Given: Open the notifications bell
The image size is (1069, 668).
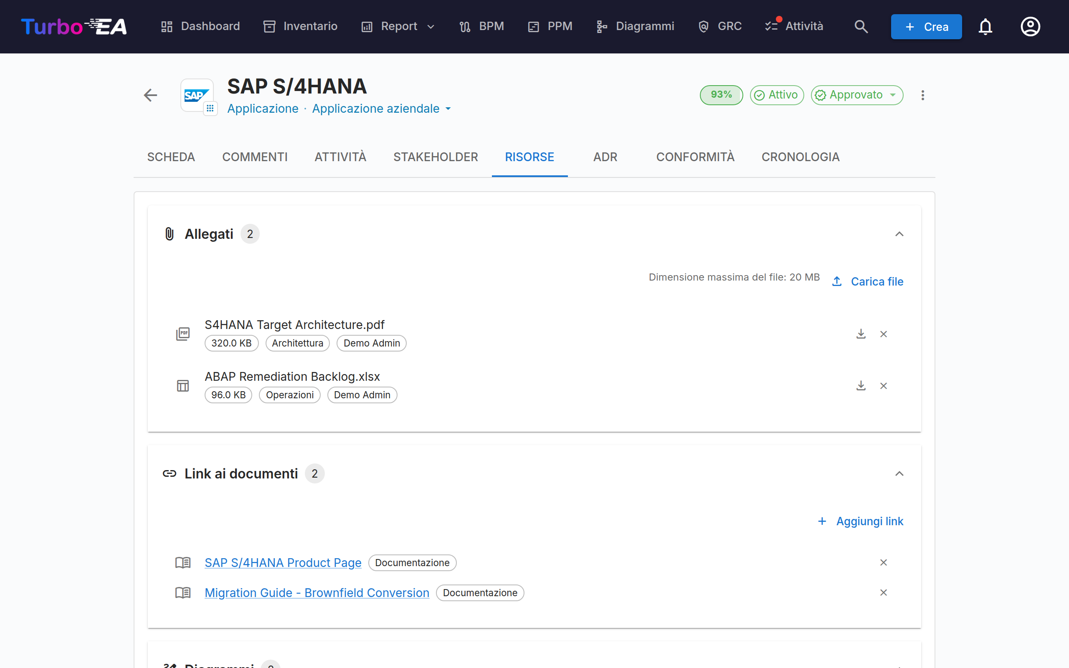Looking at the screenshot, I should coord(985,26).
